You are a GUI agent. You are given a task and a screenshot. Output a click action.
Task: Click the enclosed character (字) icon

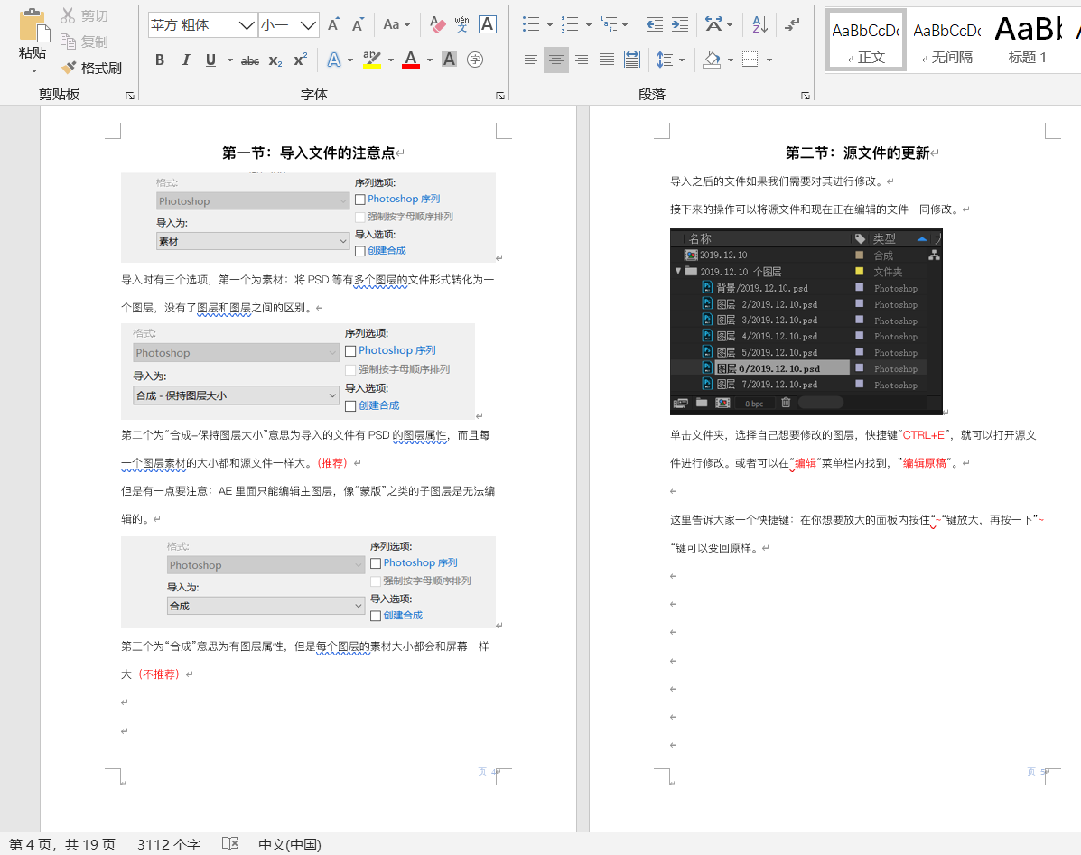pyautogui.click(x=475, y=60)
